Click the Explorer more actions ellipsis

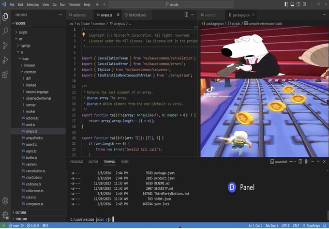[60, 15]
